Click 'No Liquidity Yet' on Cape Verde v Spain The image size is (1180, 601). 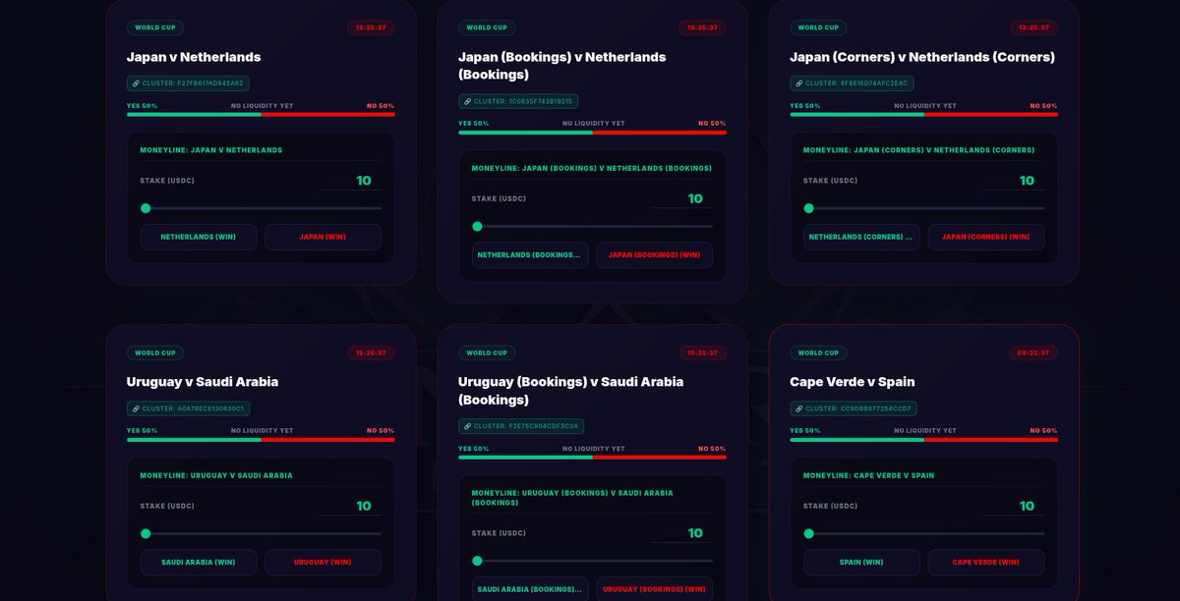(x=924, y=430)
